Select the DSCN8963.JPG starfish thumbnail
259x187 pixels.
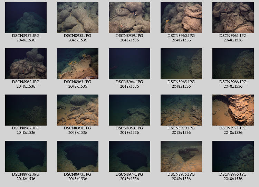(78, 64)
